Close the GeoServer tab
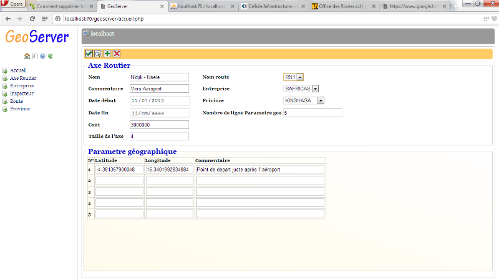 point(162,6)
